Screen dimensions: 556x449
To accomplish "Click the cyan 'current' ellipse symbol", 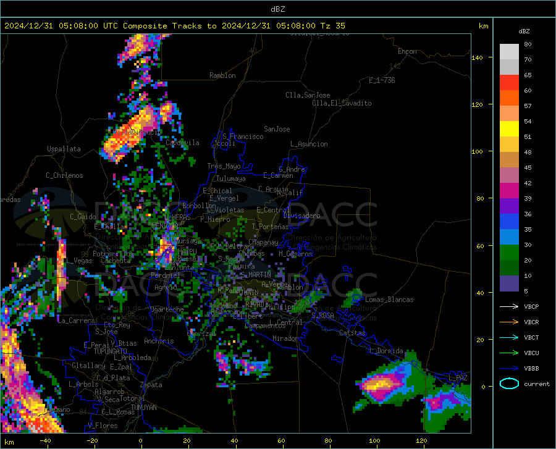I will pyautogui.click(x=509, y=384).
